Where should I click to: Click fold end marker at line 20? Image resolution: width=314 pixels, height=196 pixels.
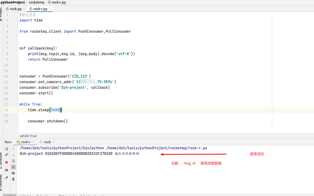[18, 121]
